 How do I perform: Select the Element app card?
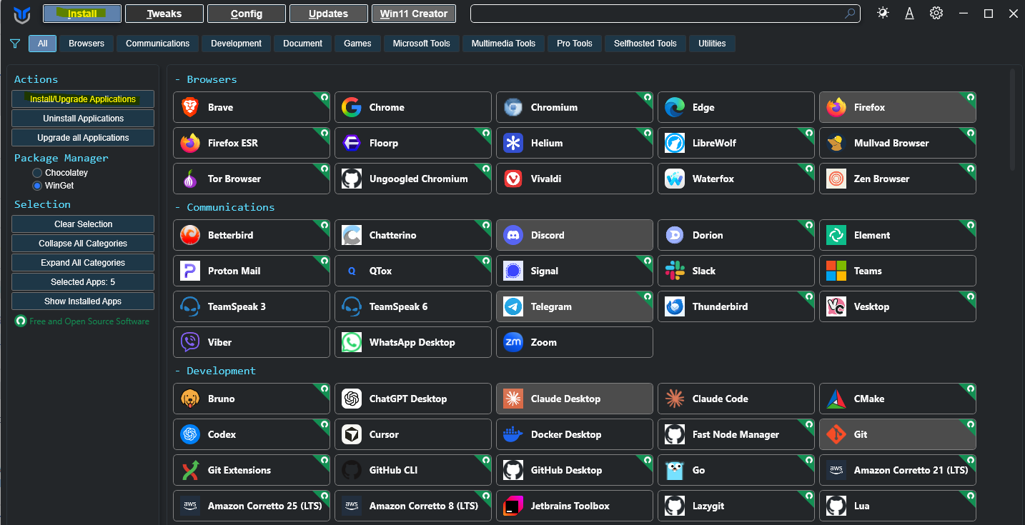tap(898, 235)
